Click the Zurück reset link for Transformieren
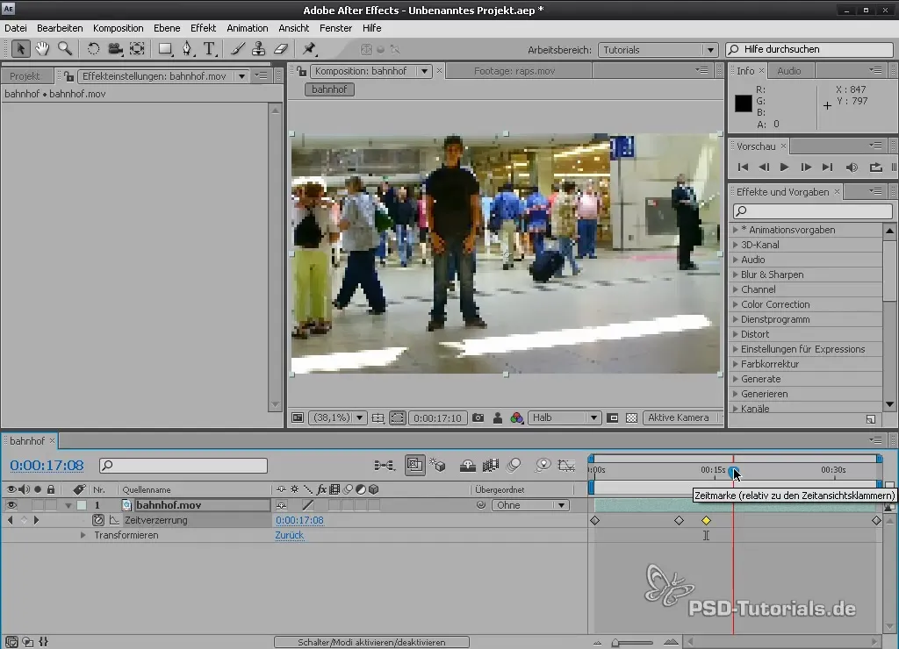Viewport: 899px width, 649px height. [290, 535]
